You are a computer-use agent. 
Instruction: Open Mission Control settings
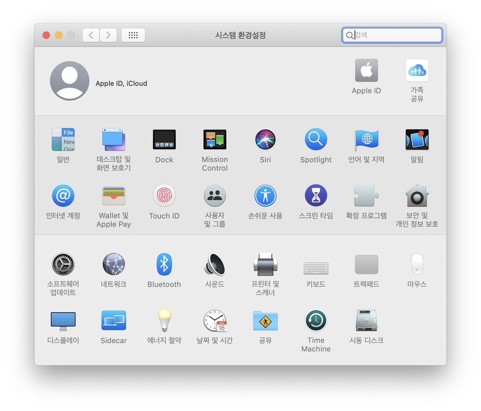tap(215, 140)
